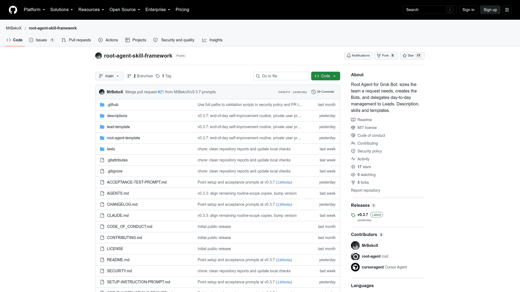This screenshot has width=520, height=292.
Task: Click the MIT license scale icon
Action: tap(353, 128)
